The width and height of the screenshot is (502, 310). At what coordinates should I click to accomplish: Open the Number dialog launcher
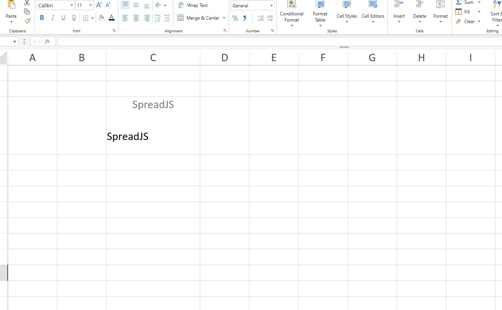[273, 30]
